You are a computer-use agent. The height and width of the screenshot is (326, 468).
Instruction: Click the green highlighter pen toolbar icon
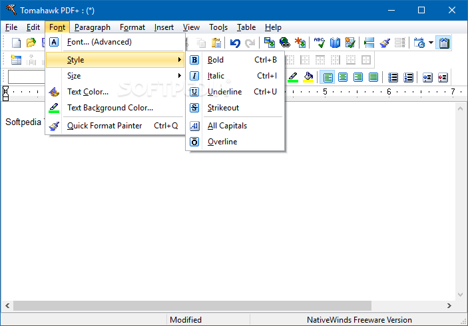coord(293,77)
